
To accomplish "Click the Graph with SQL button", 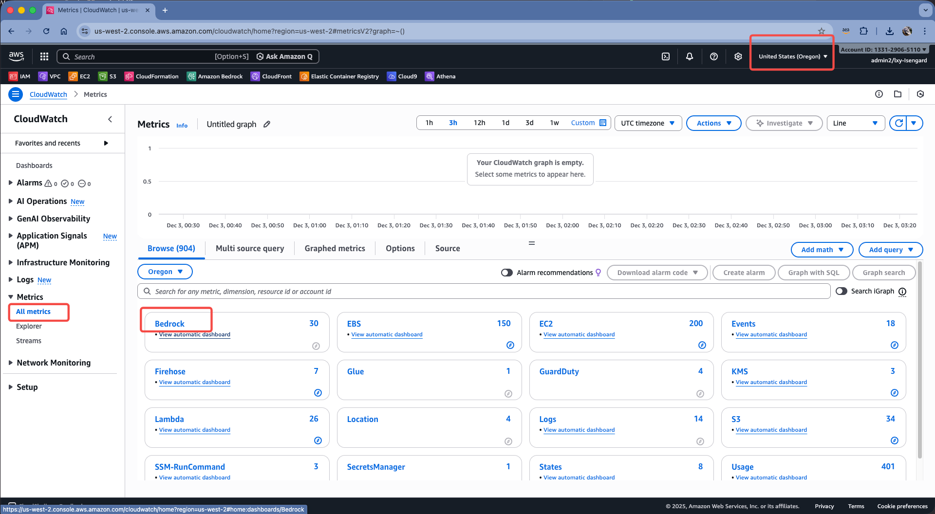I will click(x=813, y=273).
